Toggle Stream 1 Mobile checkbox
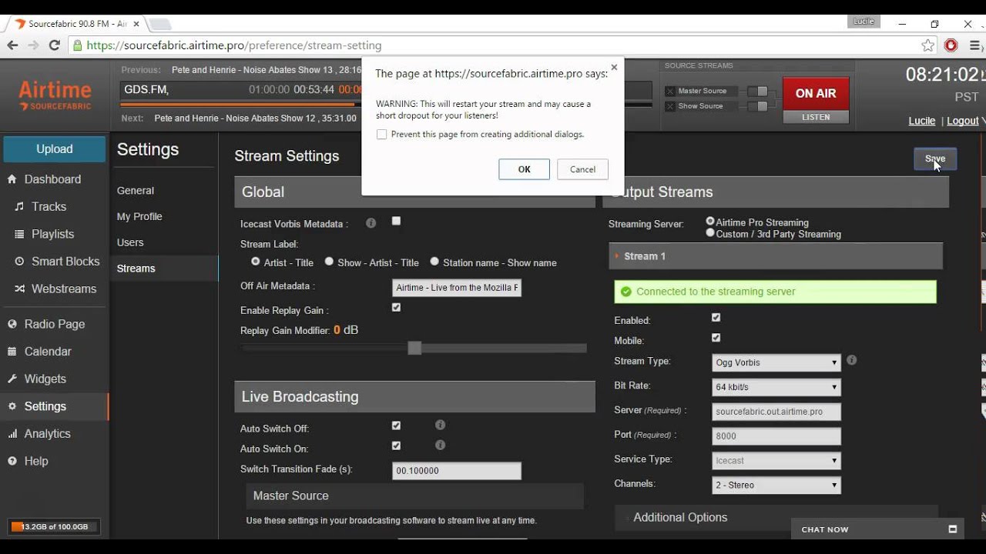This screenshot has width=986, height=554. 716,338
